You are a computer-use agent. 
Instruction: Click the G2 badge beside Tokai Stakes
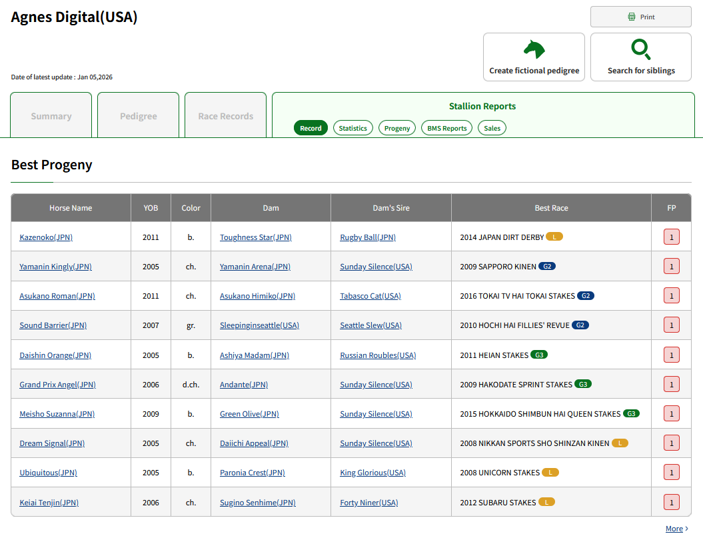tap(586, 296)
